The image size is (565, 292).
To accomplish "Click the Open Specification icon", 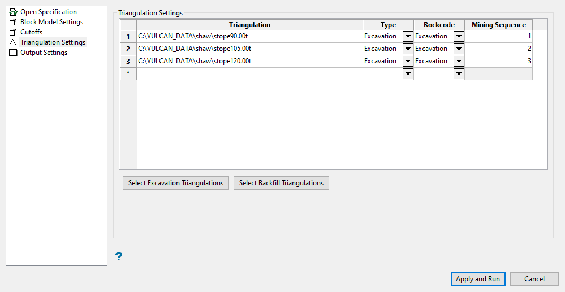I will [14, 12].
